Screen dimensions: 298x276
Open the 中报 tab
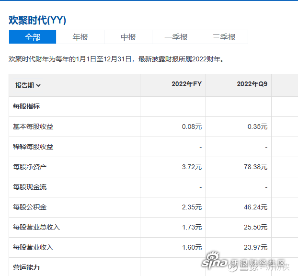click(x=128, y=37)
